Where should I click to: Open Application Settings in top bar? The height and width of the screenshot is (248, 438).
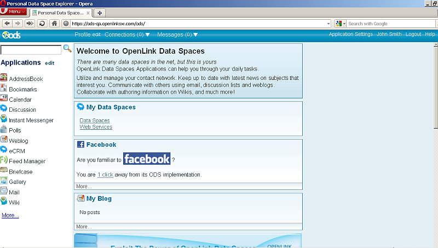click(350, 34)
